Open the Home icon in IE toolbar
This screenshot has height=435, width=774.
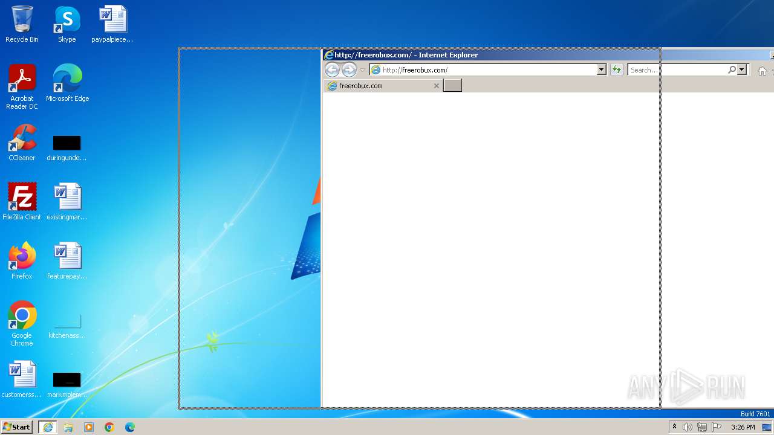tap(762, 71)
